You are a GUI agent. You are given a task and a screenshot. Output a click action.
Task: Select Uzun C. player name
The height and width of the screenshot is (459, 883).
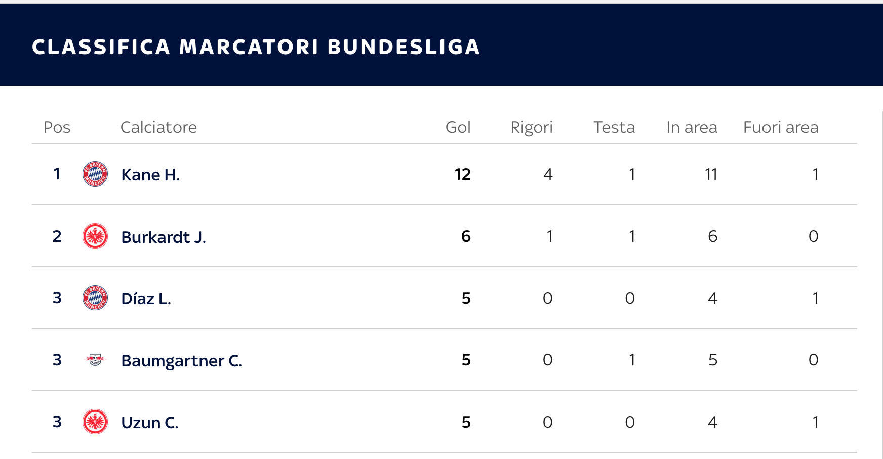[149, 423]
